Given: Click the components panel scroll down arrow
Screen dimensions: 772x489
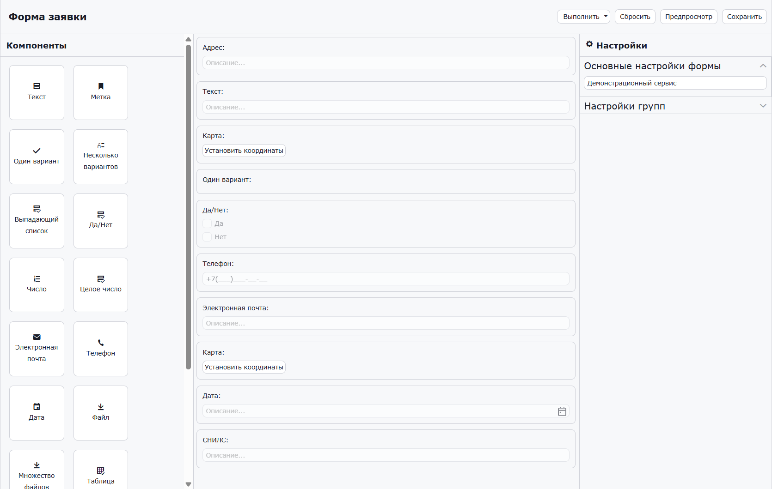Looking at the screenshot, I should coord(188,484).
